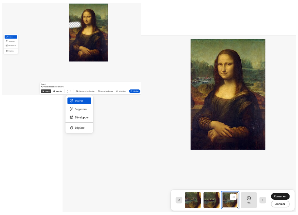Select the first generated variation thumbnail

click(193, 200)
